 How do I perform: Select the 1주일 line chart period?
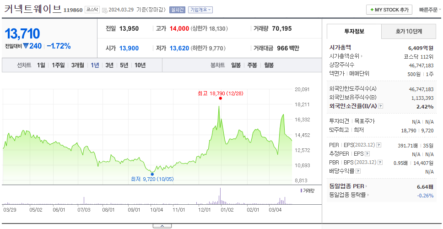tap(58, 65)
